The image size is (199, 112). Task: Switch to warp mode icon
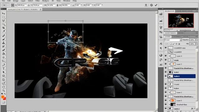point(146,5)
